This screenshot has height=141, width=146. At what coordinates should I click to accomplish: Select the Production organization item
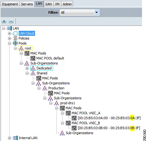point(56,88)
